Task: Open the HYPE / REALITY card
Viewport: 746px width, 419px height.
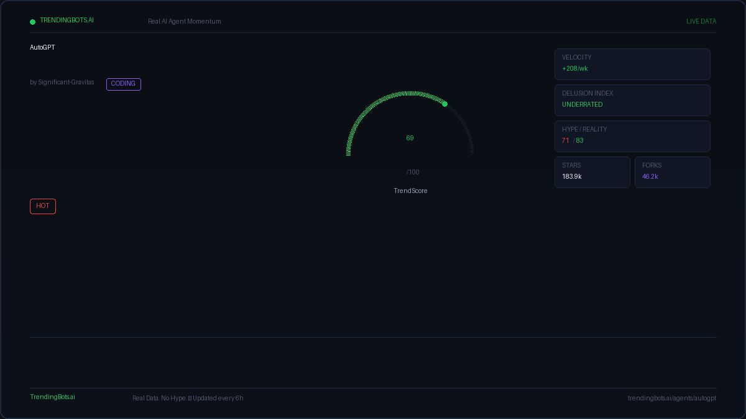Action: pyautogui.click(x=632, y=136)
